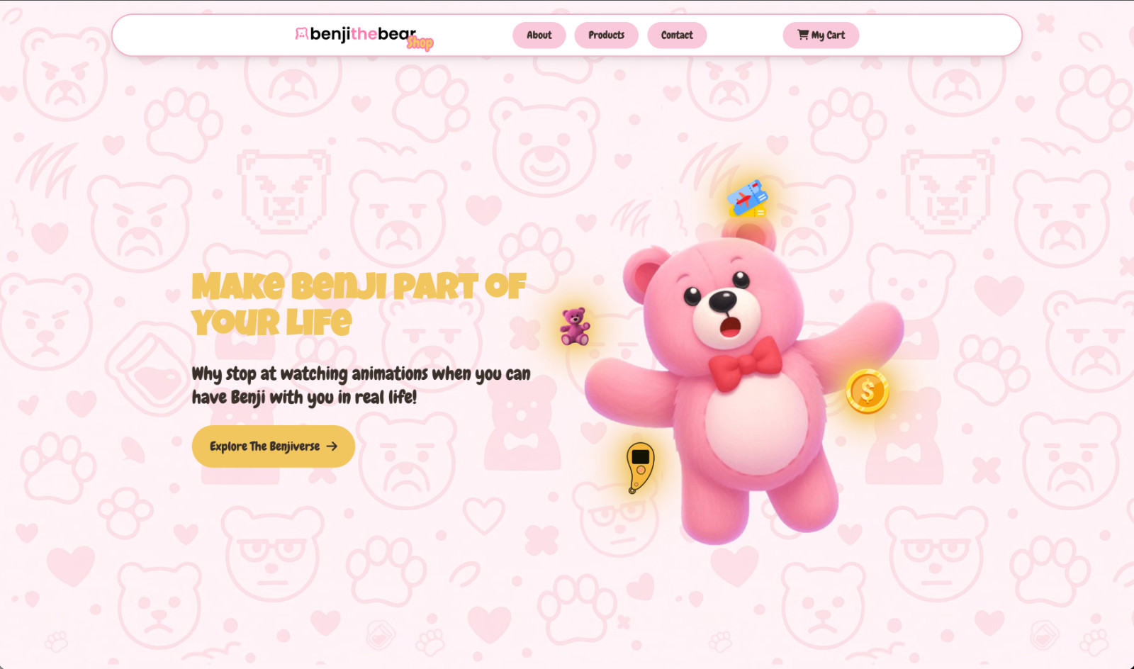Image resolution: width=1134 pixels, height=669 pixels.
Task: Click the shopping cart icon
Action: 803,35
